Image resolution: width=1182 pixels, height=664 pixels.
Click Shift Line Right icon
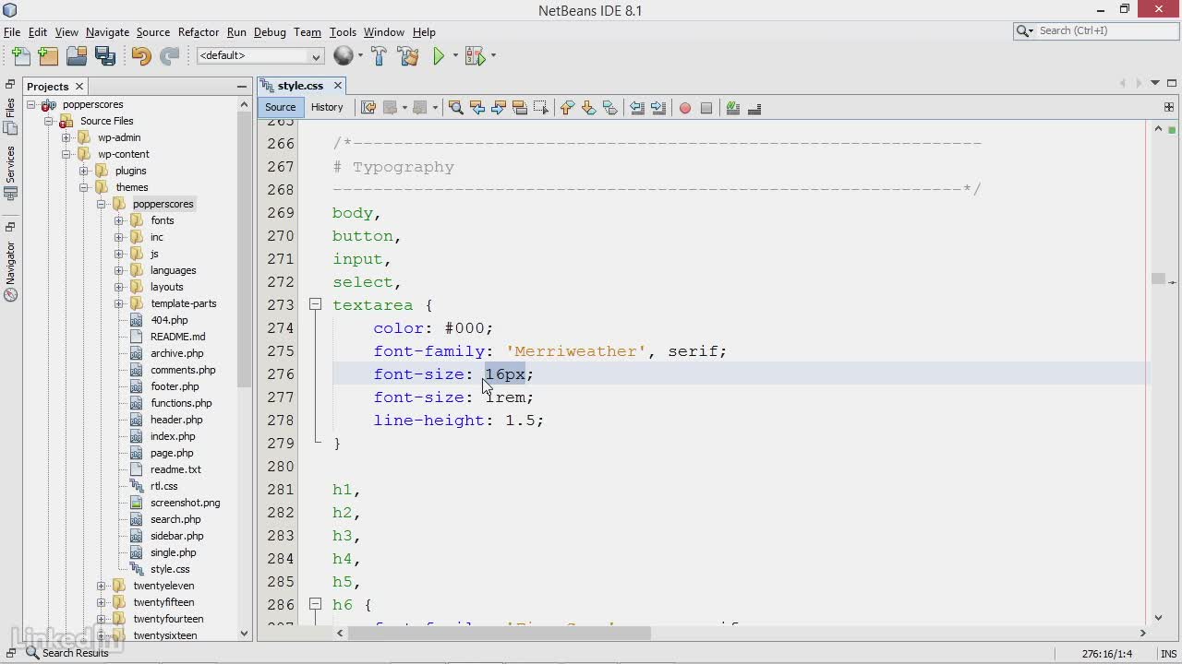[x=658, y=108]
